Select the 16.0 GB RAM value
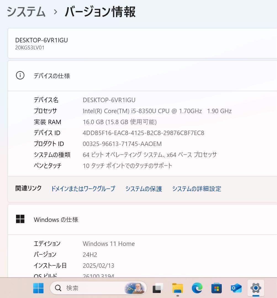This screenshot has width=277, height=298. click(120, 122)
